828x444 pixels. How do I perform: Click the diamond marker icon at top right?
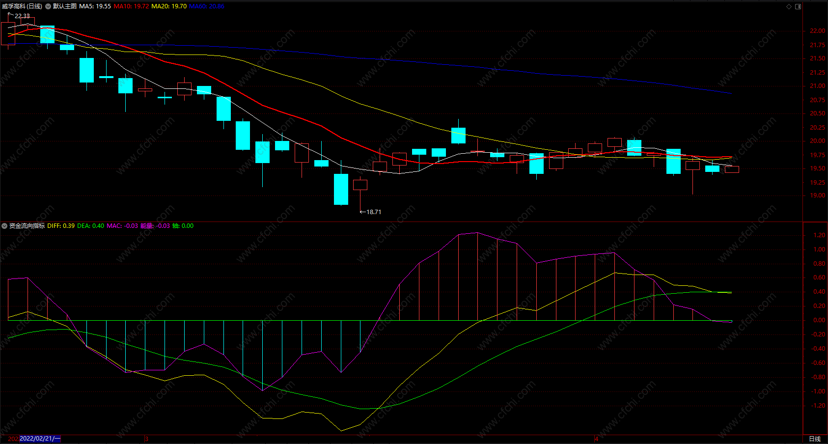(x=789, y=6)
